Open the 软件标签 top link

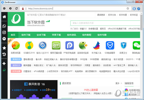click(x=134, y=15)
